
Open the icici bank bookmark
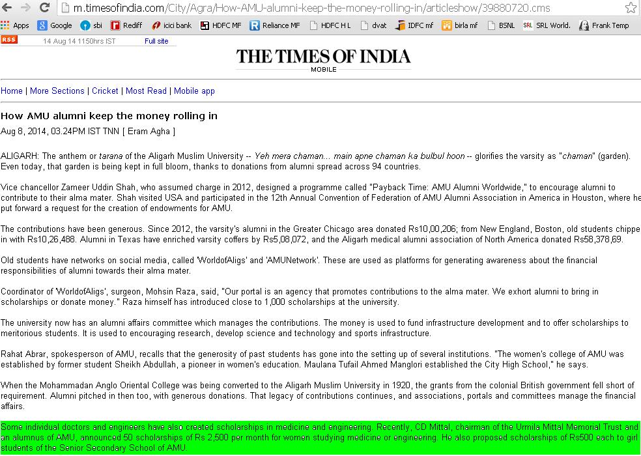click(171, 25)
